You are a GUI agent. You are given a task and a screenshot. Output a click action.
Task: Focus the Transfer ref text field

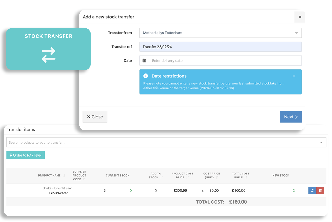(x=220, y=47)
